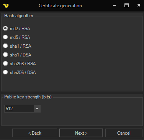Maximize the Certificate generation window
Viewport: 144px width, 140px height.
click(126, 5)
